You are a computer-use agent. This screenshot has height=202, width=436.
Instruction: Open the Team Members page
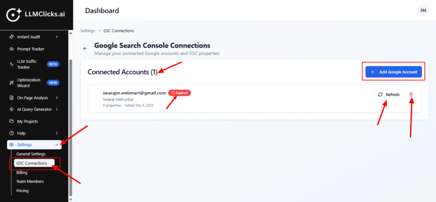(x=30, y=182)
